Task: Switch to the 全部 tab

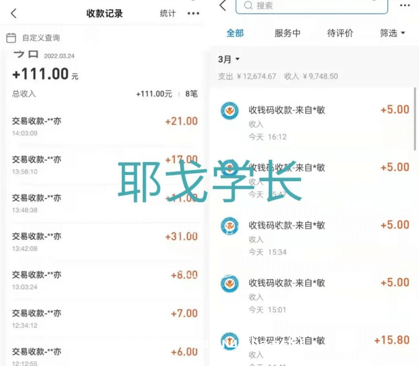Action: coord(235,33)
